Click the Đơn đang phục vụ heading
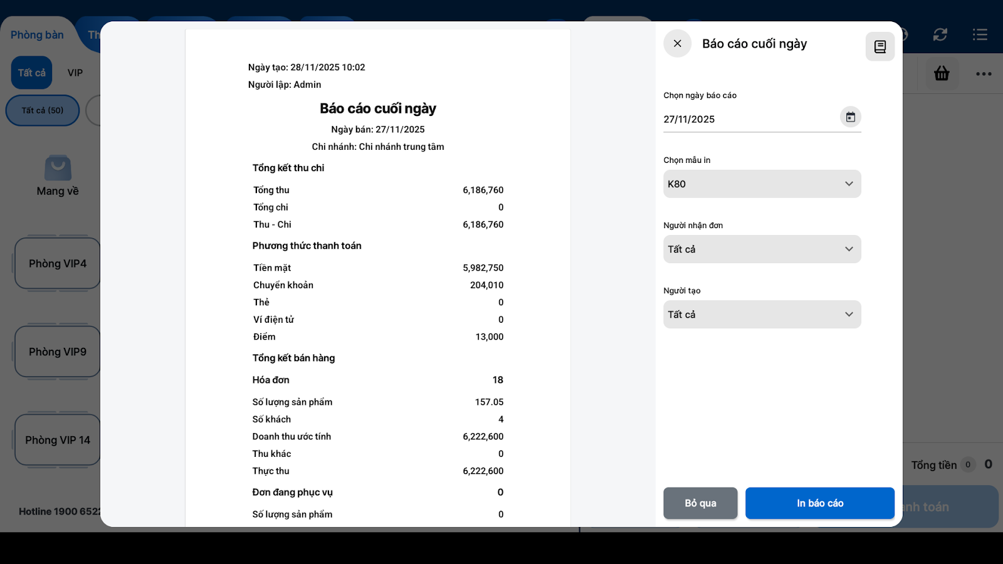Image resolution: width=1003 pixels, height=564 pixels. point(293,493)
